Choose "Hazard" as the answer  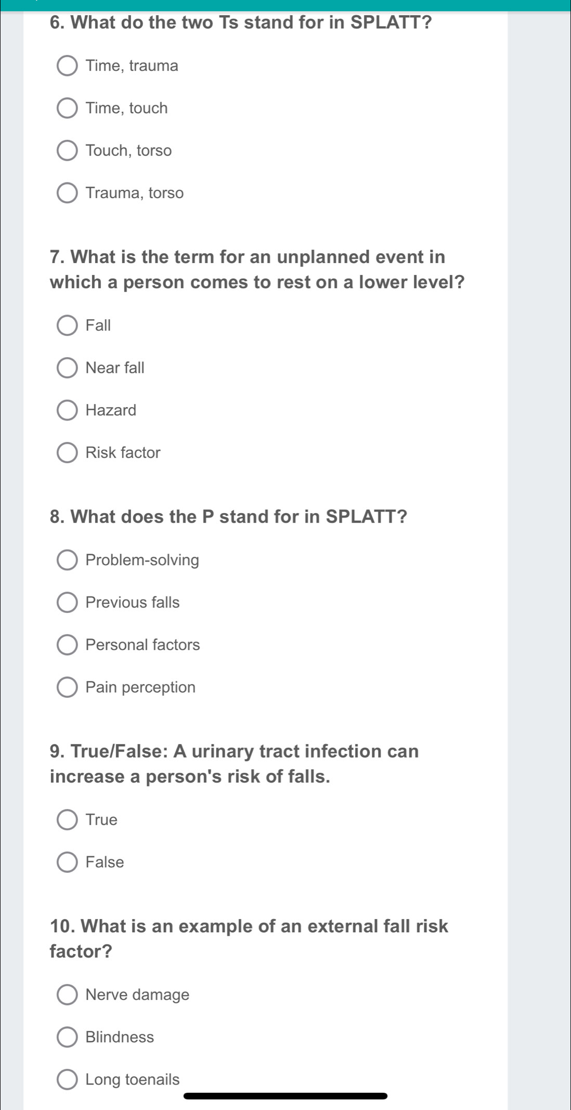click(x=68, y=410)
